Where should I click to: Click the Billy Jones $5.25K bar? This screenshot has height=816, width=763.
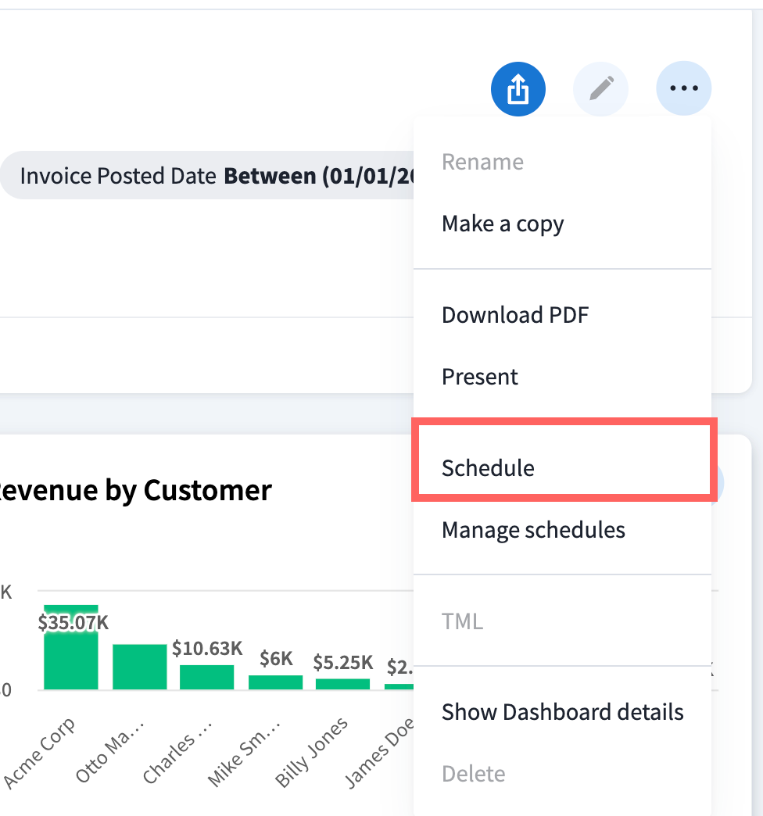pos(342,684)
